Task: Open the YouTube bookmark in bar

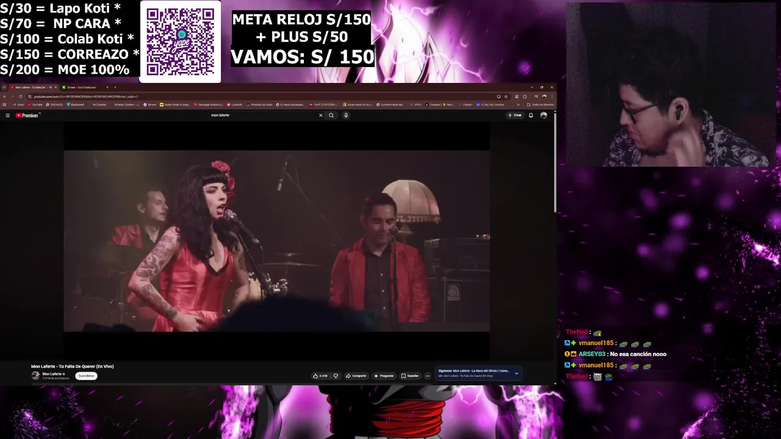Action: tap(35, 104)
